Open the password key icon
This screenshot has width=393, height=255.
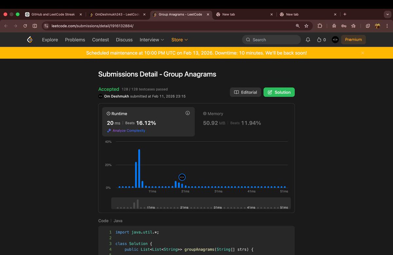coord(344,26)
